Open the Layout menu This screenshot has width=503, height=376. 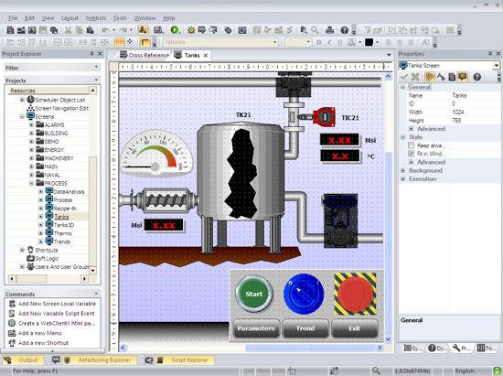pyautogui.click(x=70, y=18)
